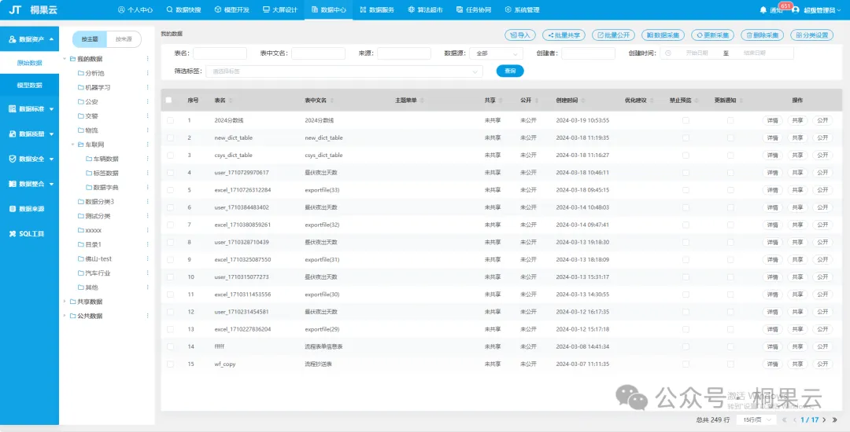The image size is (850, 432).
Task: Open 详情 for the 2024分数线 row
Action: pyautogui.click(x=773, y=120)
